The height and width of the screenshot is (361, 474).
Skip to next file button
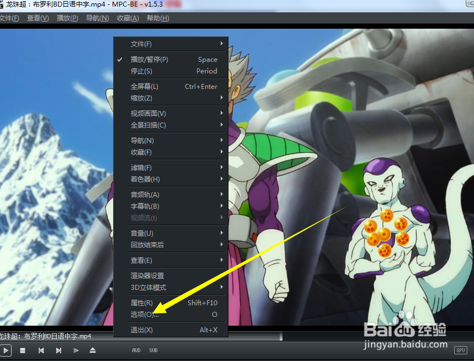pos(58,351)
